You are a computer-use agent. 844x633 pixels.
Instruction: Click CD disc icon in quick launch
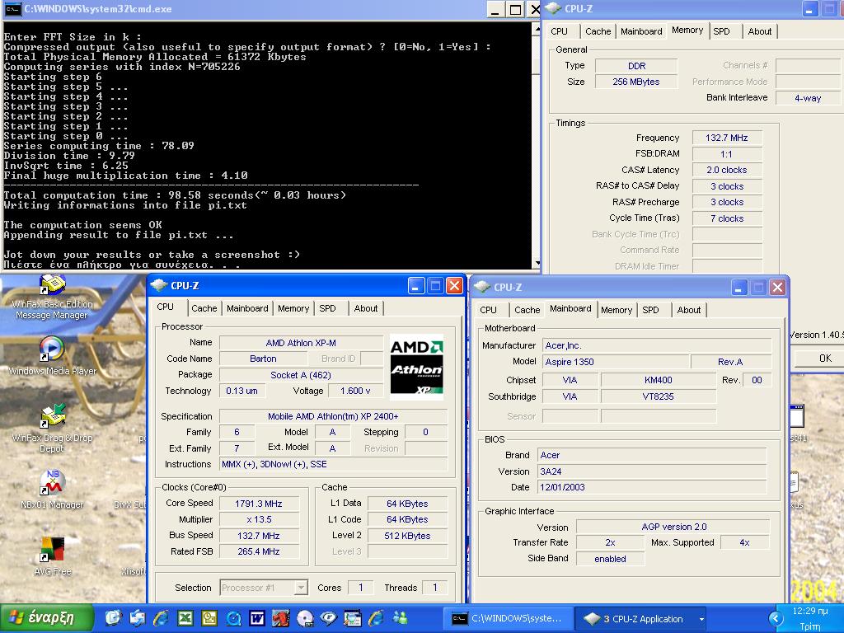click(305, 618)
